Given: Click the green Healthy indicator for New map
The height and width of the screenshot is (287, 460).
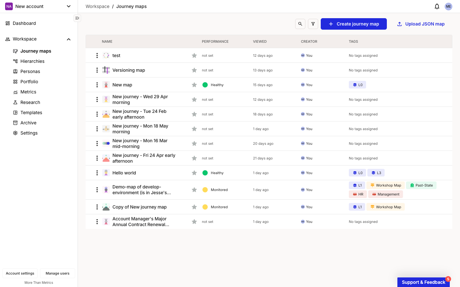Looking at the screenshot, I should [x=205, y=85].
